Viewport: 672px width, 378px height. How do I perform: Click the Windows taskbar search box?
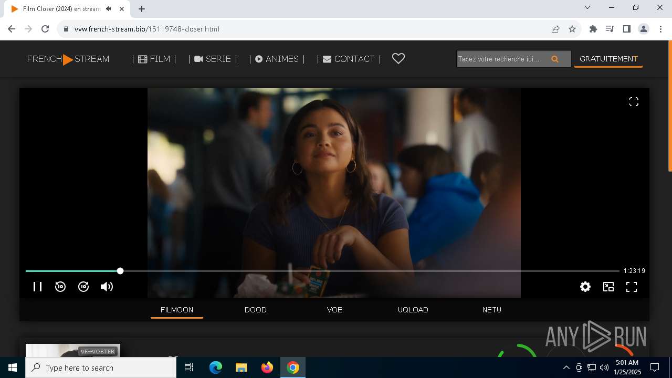point(101,367)
